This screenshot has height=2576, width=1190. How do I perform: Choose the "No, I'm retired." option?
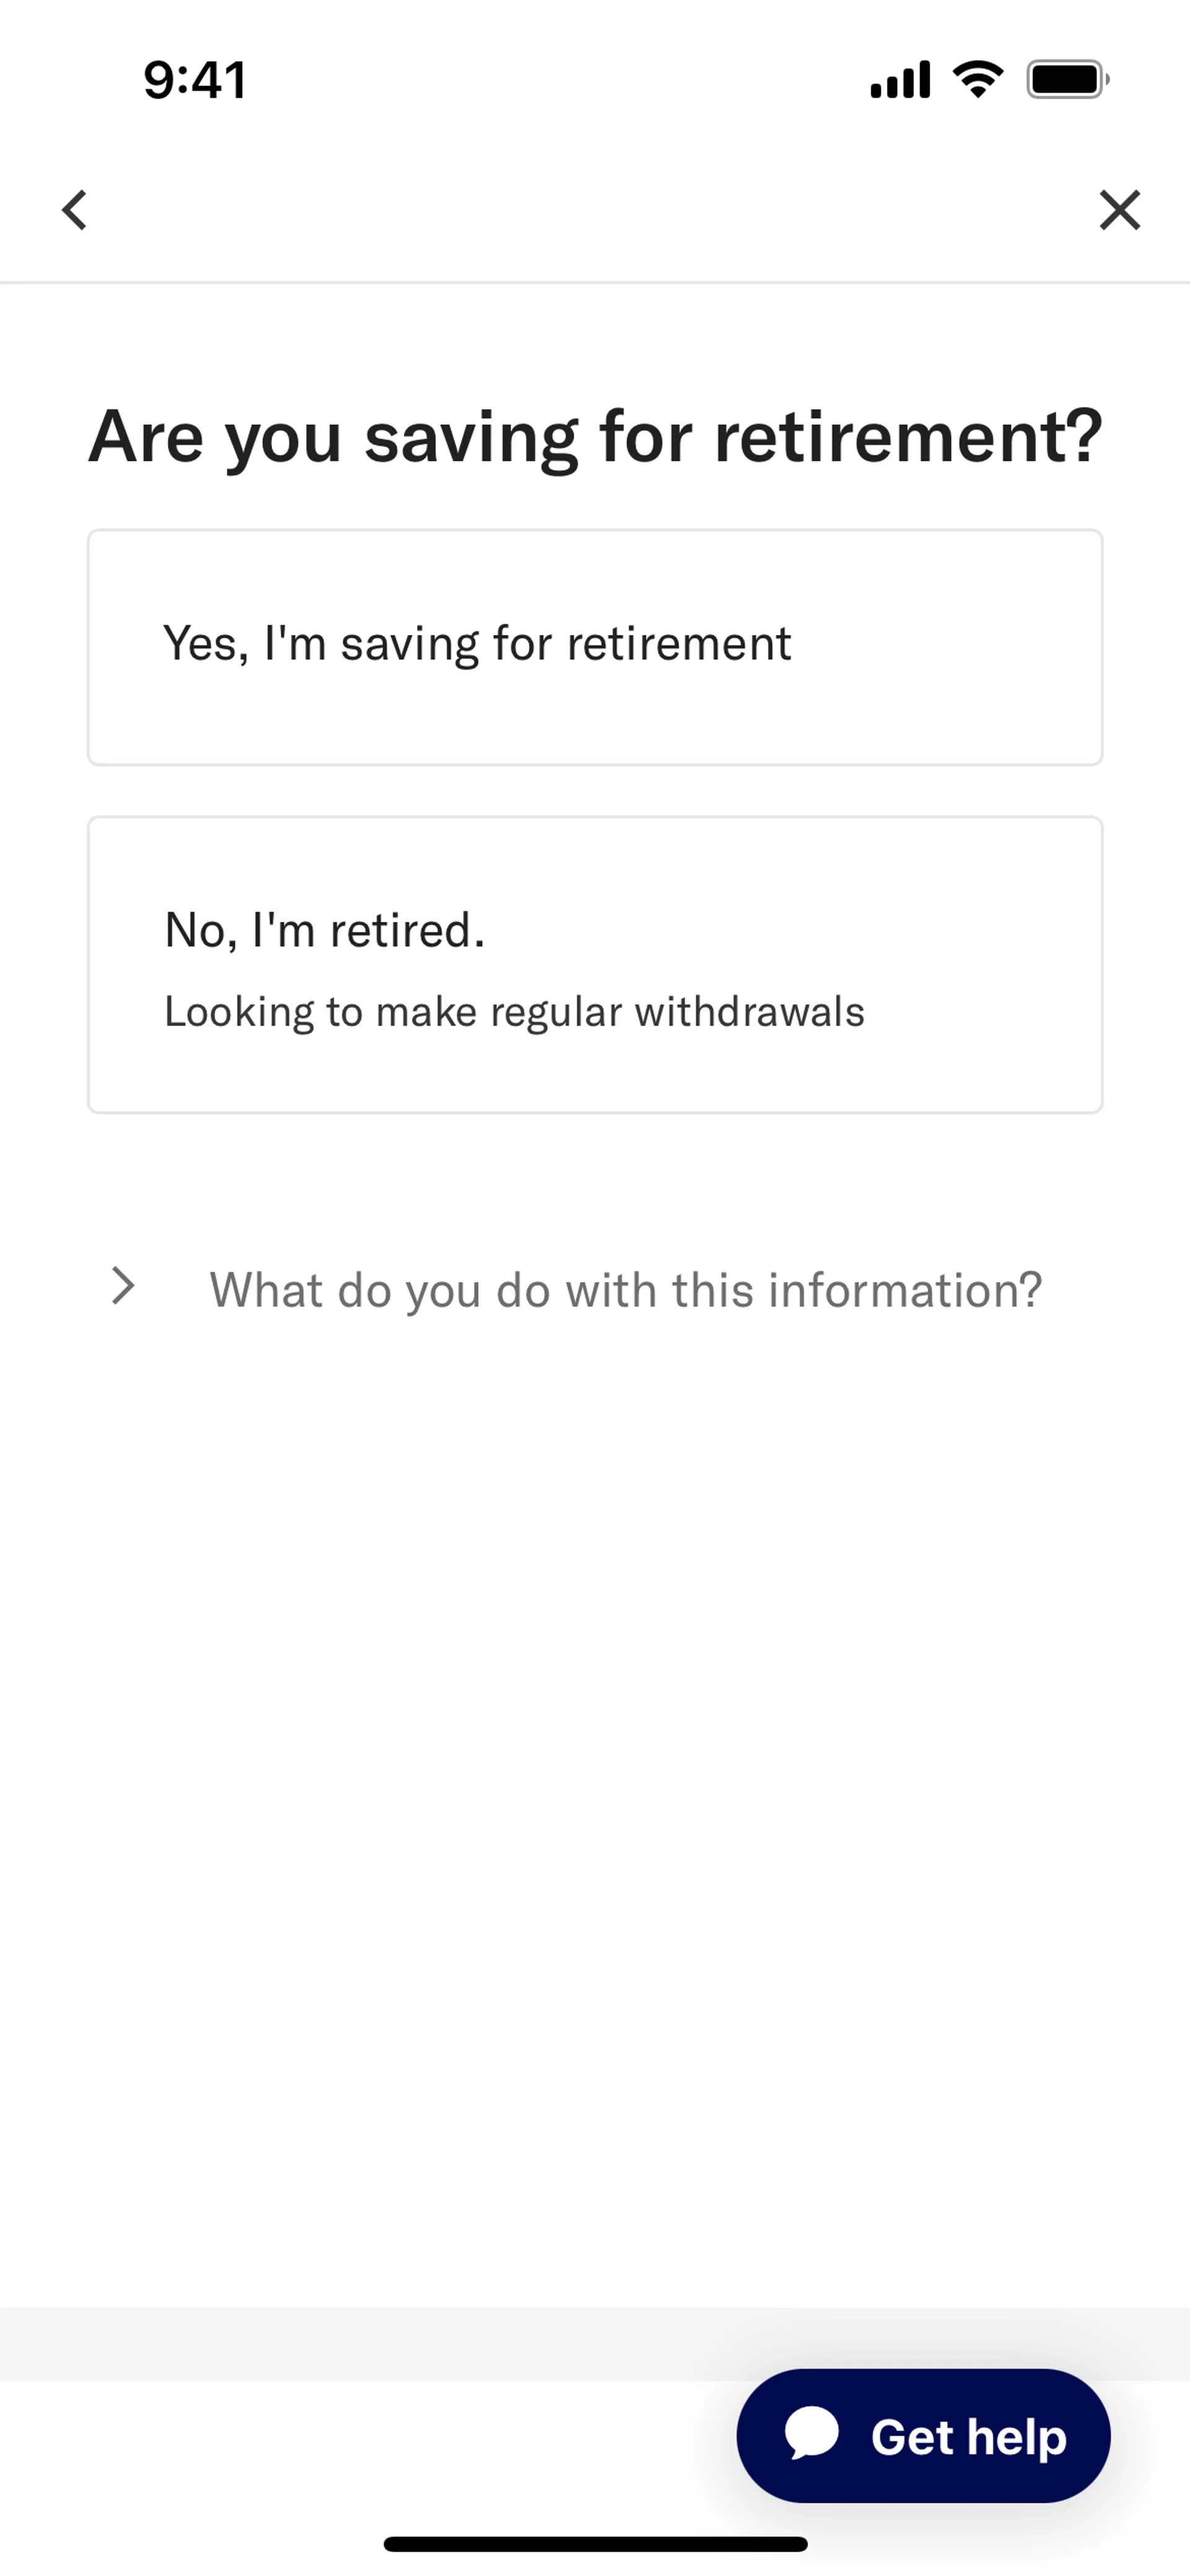coord(595,964)
